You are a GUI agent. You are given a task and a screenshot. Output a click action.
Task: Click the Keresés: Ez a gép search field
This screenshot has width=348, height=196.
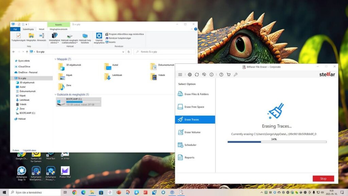(164, 52)
